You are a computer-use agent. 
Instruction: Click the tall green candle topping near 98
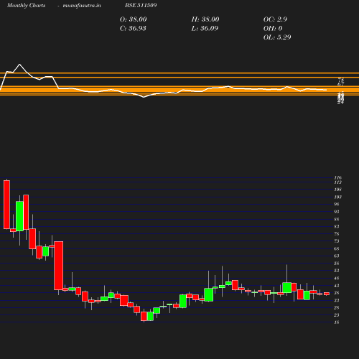click(19, 216)
